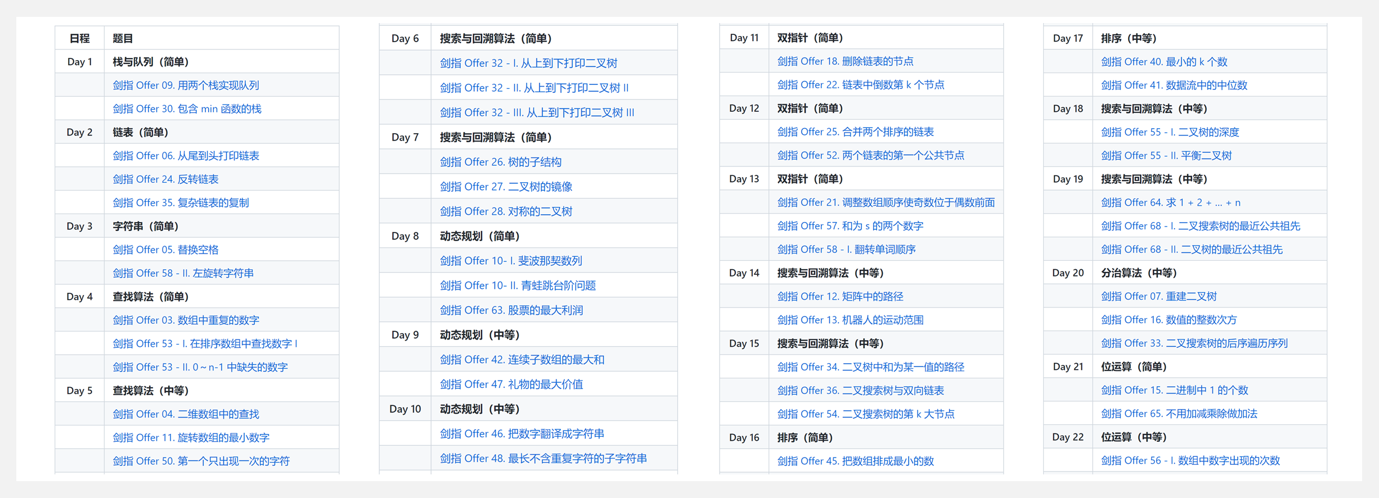Open 剑指 Offer 11. 旋转数组的最小数字
The height and width of the screenshot is (498, 1379).
(x=191, y=438)
